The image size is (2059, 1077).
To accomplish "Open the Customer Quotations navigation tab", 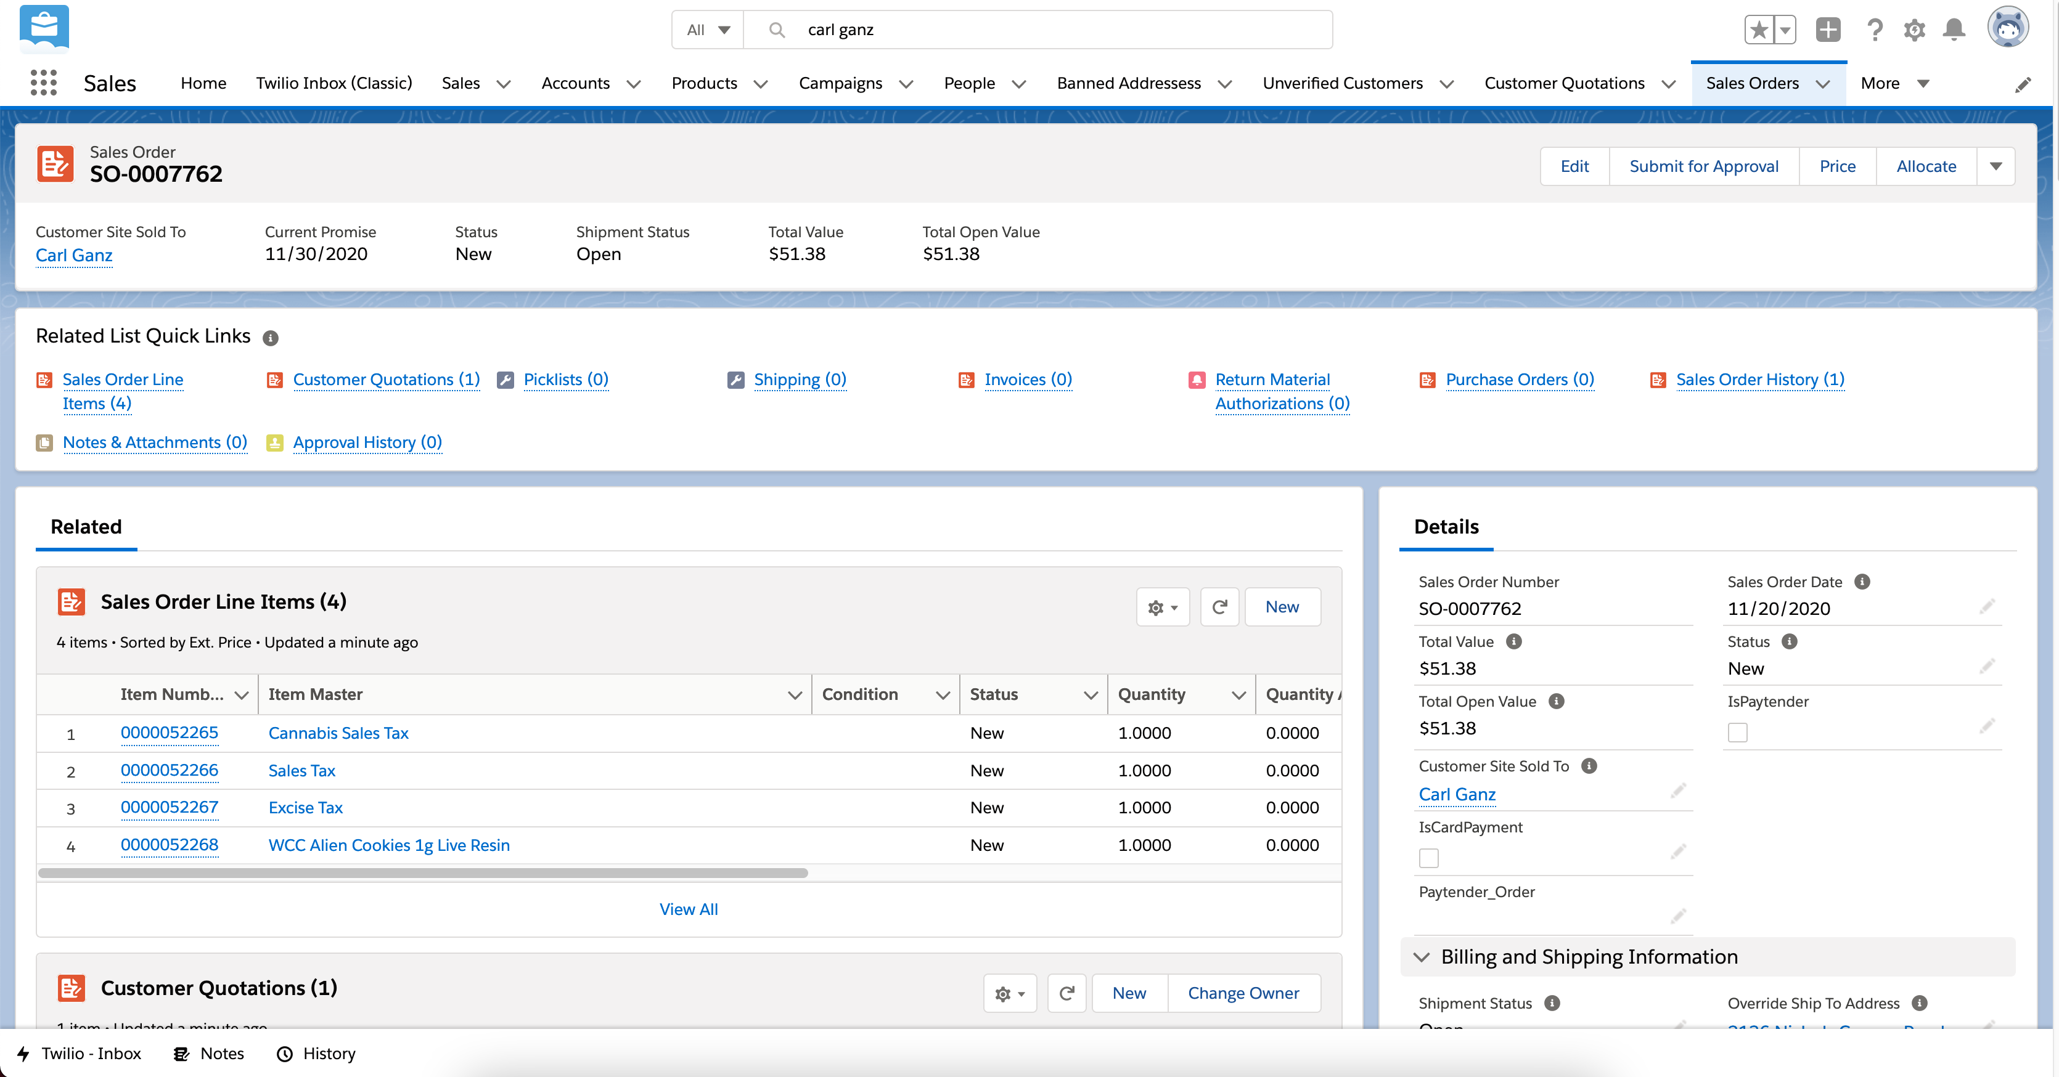I will tap(1564, 84).
